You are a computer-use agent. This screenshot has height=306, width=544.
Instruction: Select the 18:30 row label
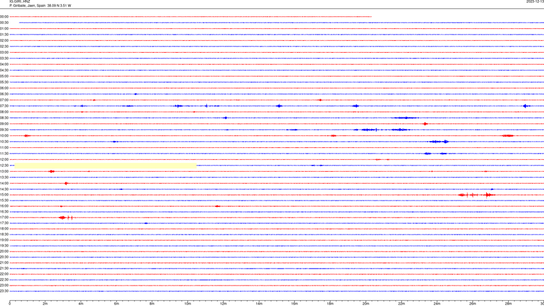[x=4, y=235]
